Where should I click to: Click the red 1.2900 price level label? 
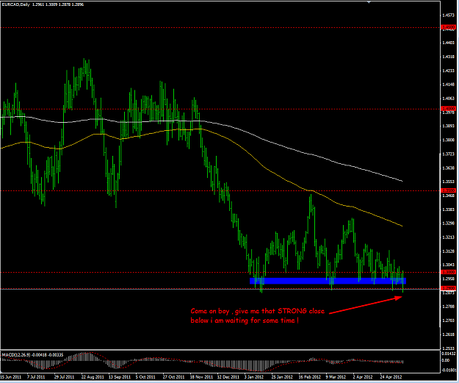(449, 288)
